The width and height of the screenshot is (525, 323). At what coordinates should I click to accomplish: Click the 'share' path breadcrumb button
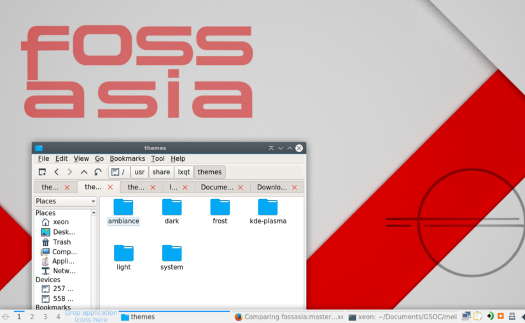pyautogui.click(x=161, y=172)
